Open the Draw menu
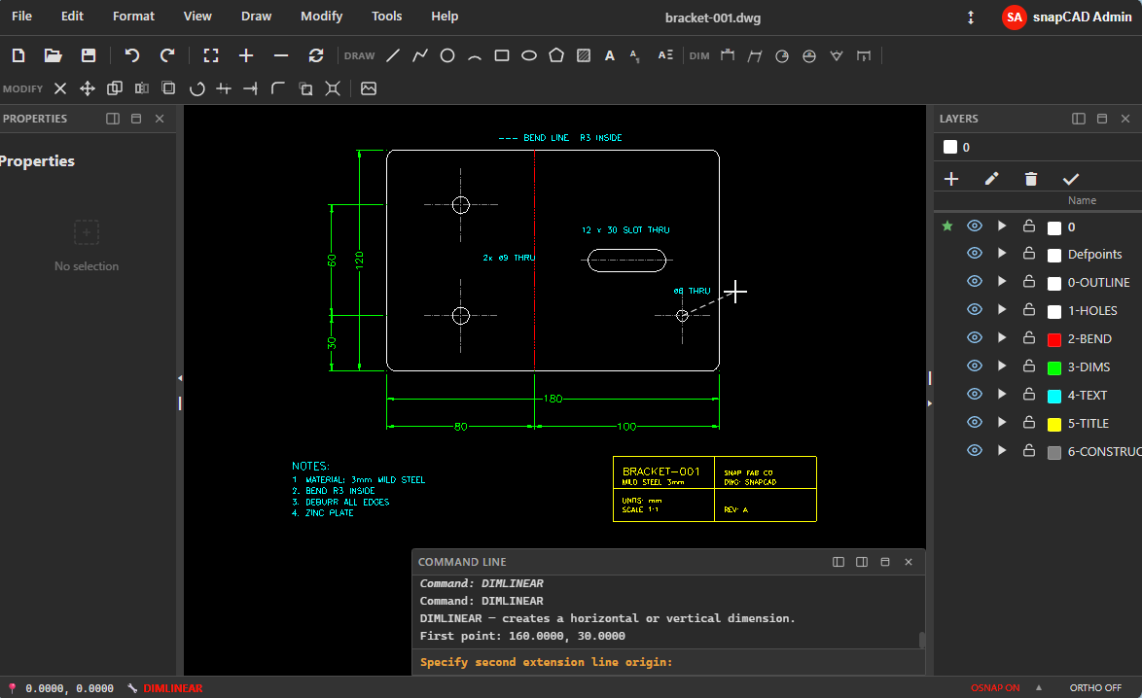Image resolution: width=1142 pixels, height=698 pixels. [257, 16]
